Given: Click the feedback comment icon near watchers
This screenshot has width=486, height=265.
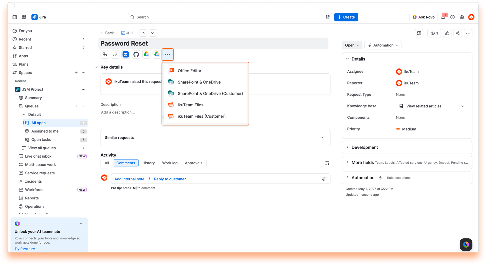Looking at the screenshot, I should tap(419, 33).
